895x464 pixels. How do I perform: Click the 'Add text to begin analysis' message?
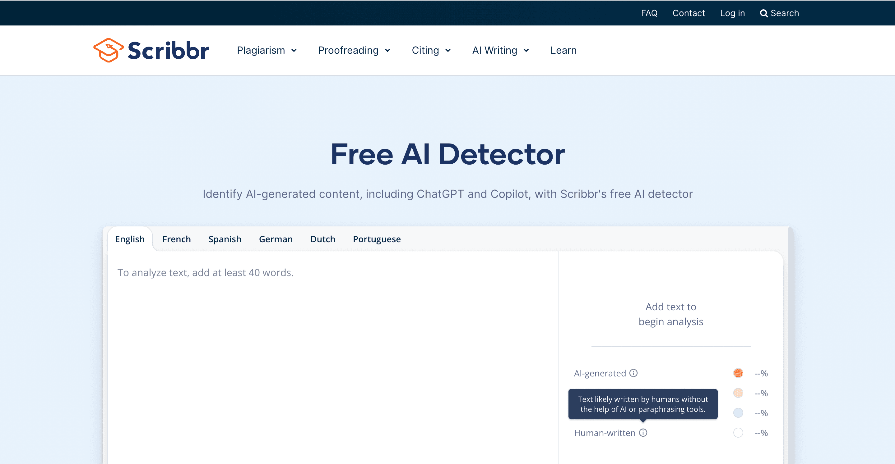point(671,314)
